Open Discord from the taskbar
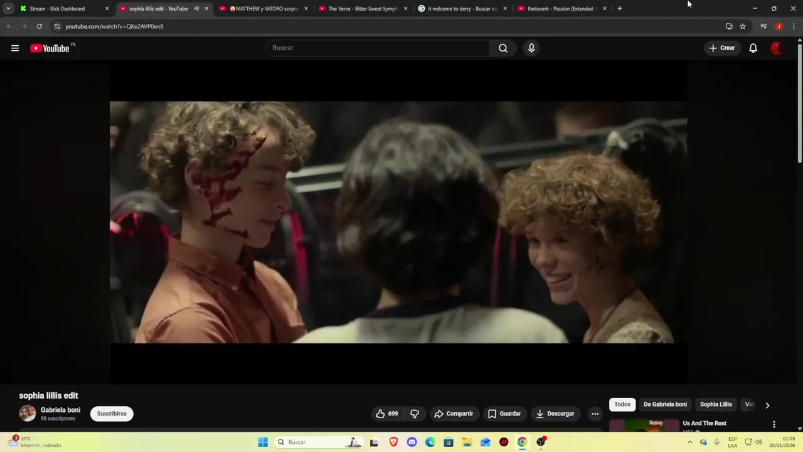The image size is (803, 452). coord(412,442)
